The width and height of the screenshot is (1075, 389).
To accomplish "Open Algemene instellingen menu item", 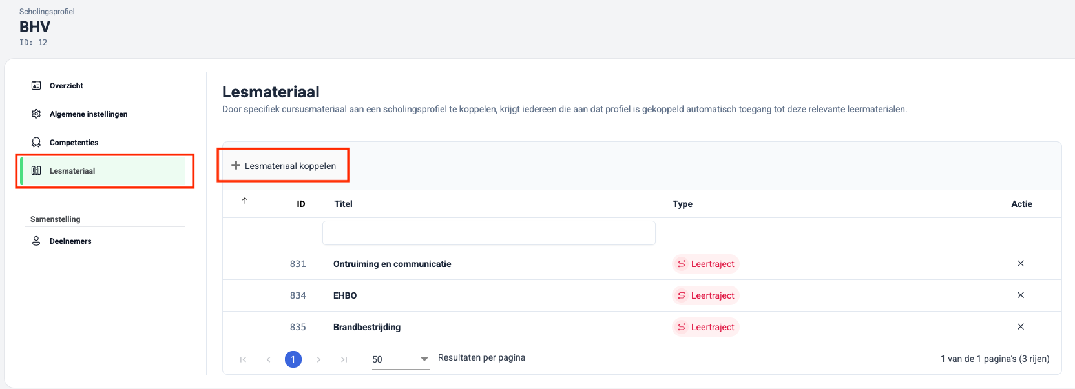I will click(x=89, y=114).
